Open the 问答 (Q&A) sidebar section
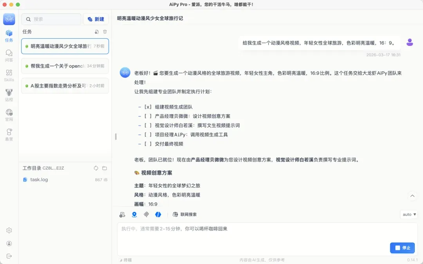Image resolution: width=423 pixels, height=264 pixels. 9,55
